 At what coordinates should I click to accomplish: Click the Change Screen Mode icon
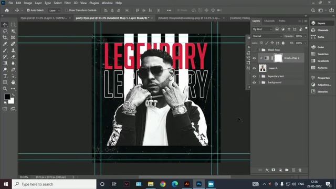click(x=13, y=109)
